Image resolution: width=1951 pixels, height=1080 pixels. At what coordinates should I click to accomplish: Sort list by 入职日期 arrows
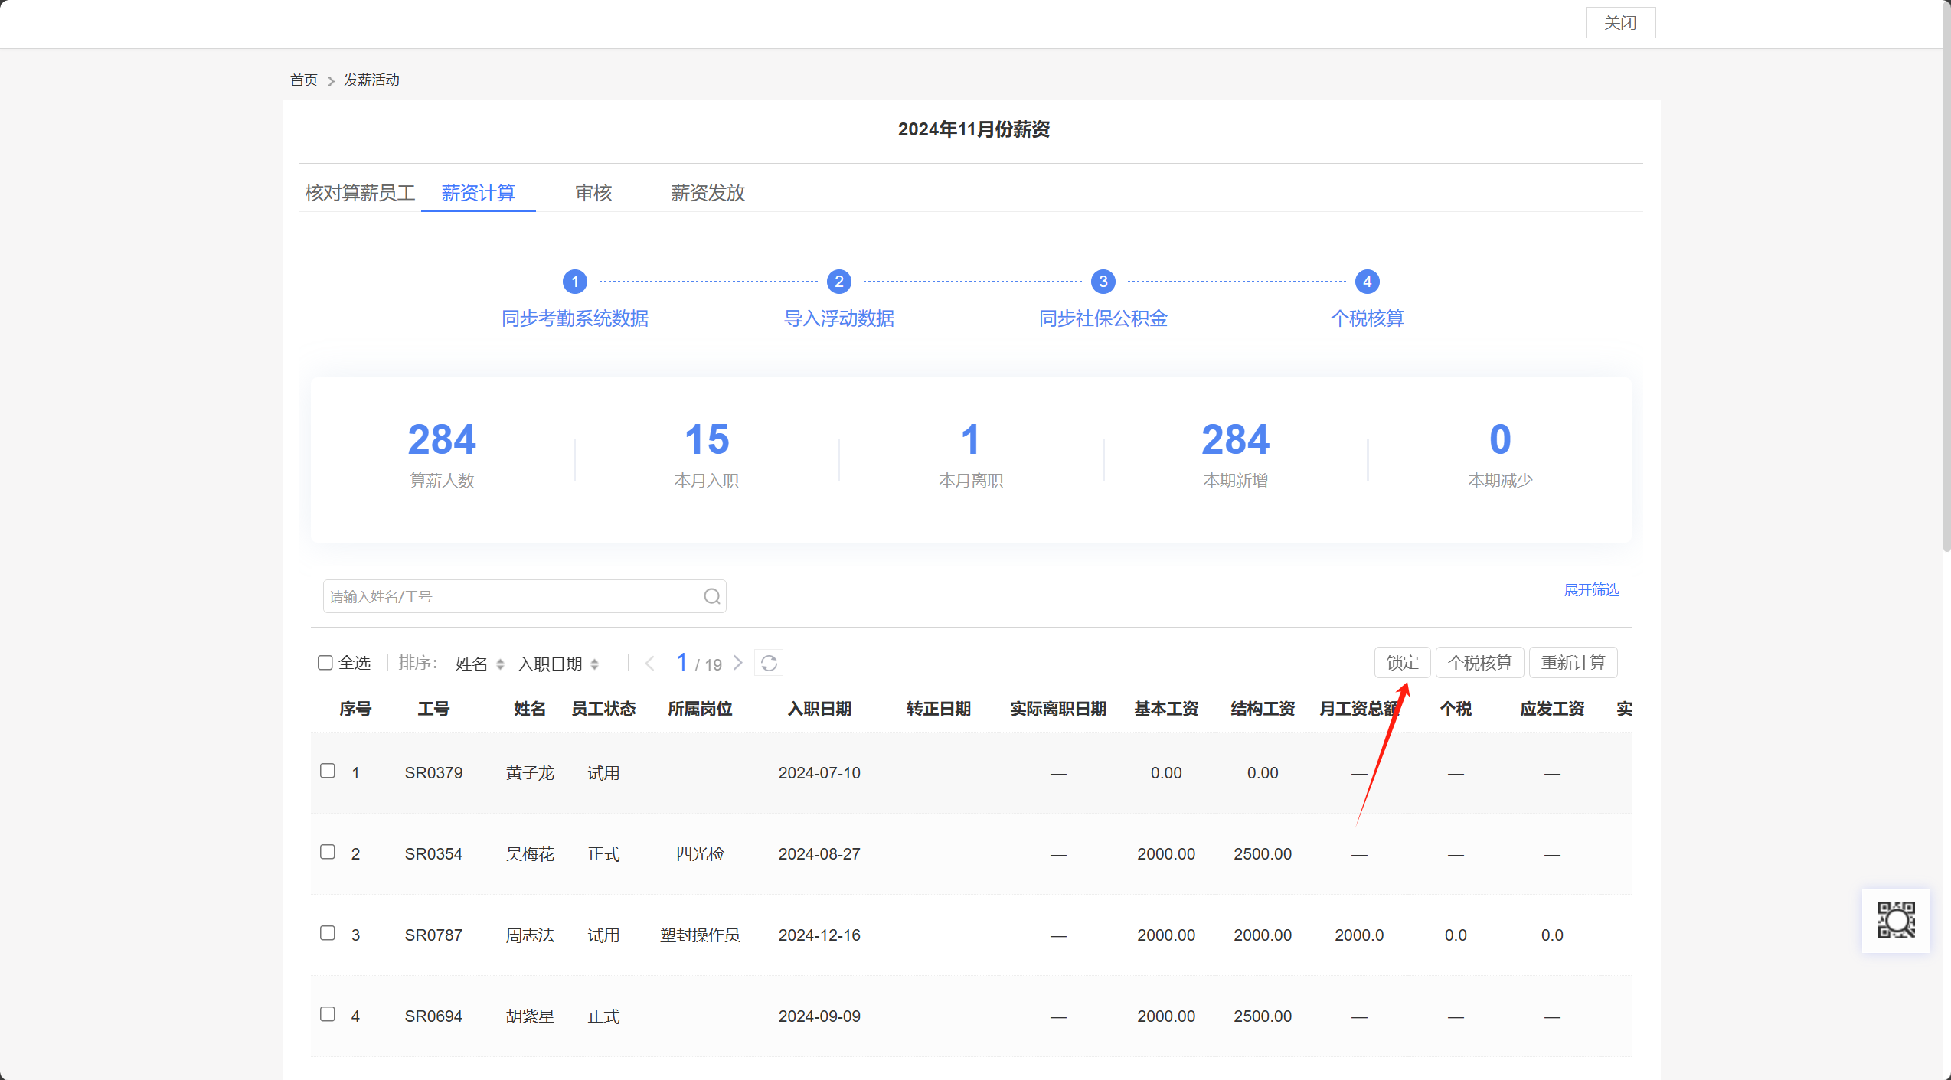594,664
